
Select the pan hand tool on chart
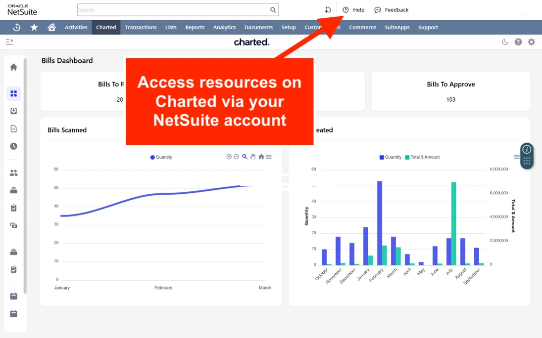coord(252,157)
